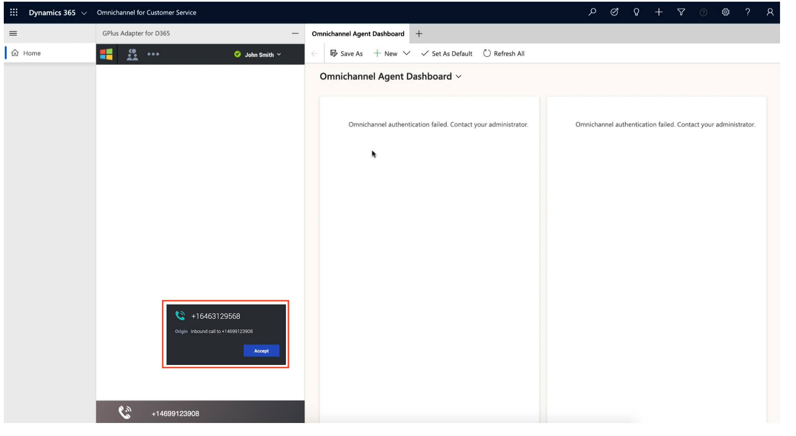The image size is (796, 436).
Task: Collapse the hamburger site map menu
Action: [x=13, y=33]
